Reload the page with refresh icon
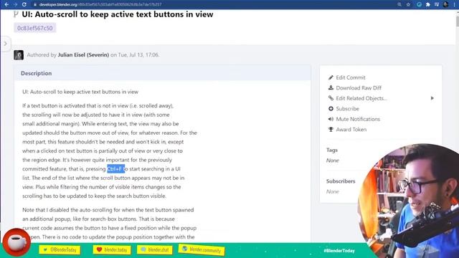Screen dimensions: 459x258 [x=24, y=4]
